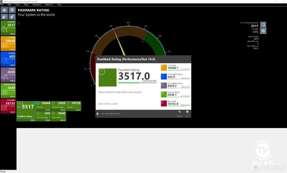Screen dimensions: 287x173
Task: Select the 3D Mark 2039 sidebar tile
Action: tap(8, 75)
